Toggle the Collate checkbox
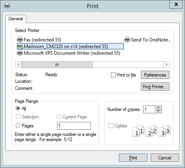This screenshot has width=185, height=168. point(111,126)
